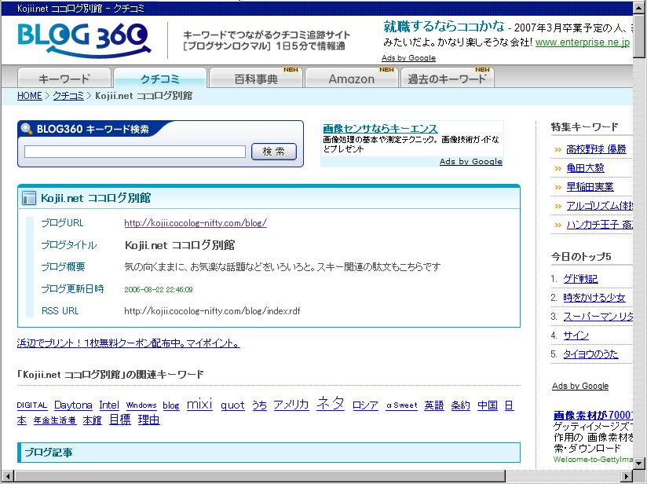
Task: Click the 目標 keyword tag
Action: tap(120, 420)
